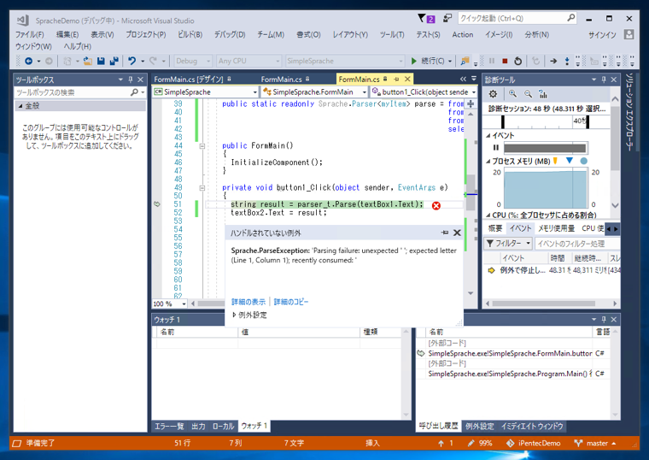The image size is (649, 460).
Task: Click the Git publish up-arrow in status bar
Action: pyautogui.click(x=441, y=444)
